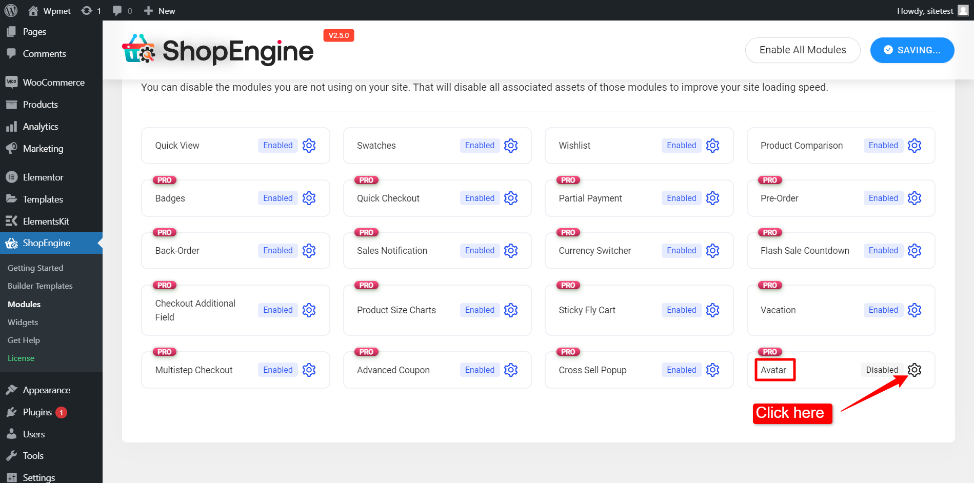The height and width of the screenshot is (483, 974).
Task: Open the Elementor sidebar icon
Action: pos(11,177)
